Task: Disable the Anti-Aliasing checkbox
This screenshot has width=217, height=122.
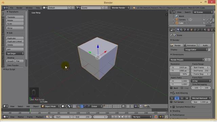Action: [174, 93]
